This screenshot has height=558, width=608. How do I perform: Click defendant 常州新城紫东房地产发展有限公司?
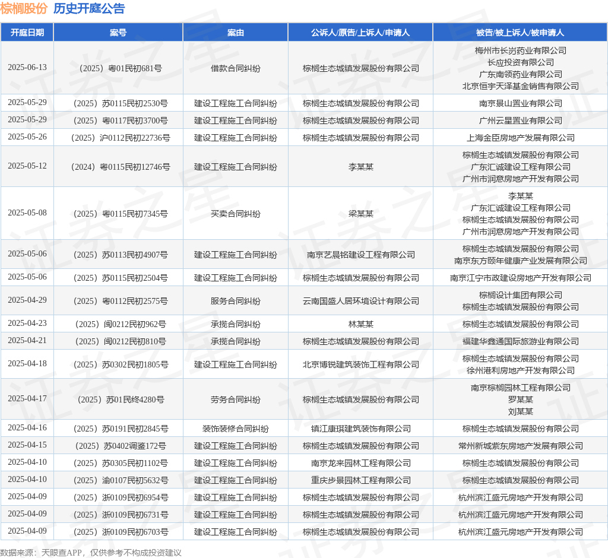point(520,446)
